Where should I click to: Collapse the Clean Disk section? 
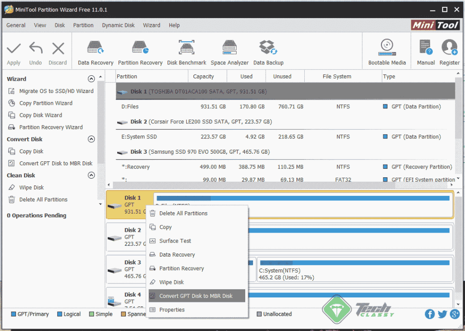(x=90, y=175)
